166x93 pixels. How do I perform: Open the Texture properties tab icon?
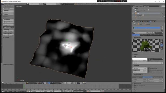point(152,21)
